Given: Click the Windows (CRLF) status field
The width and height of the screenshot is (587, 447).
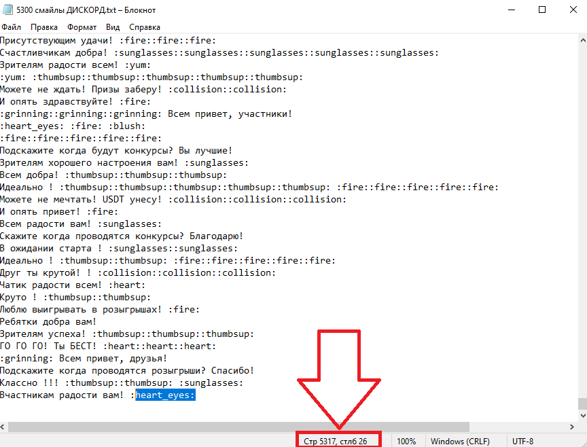Looking at the screenshot, I should pyautogui.click(x=460, y=442).
